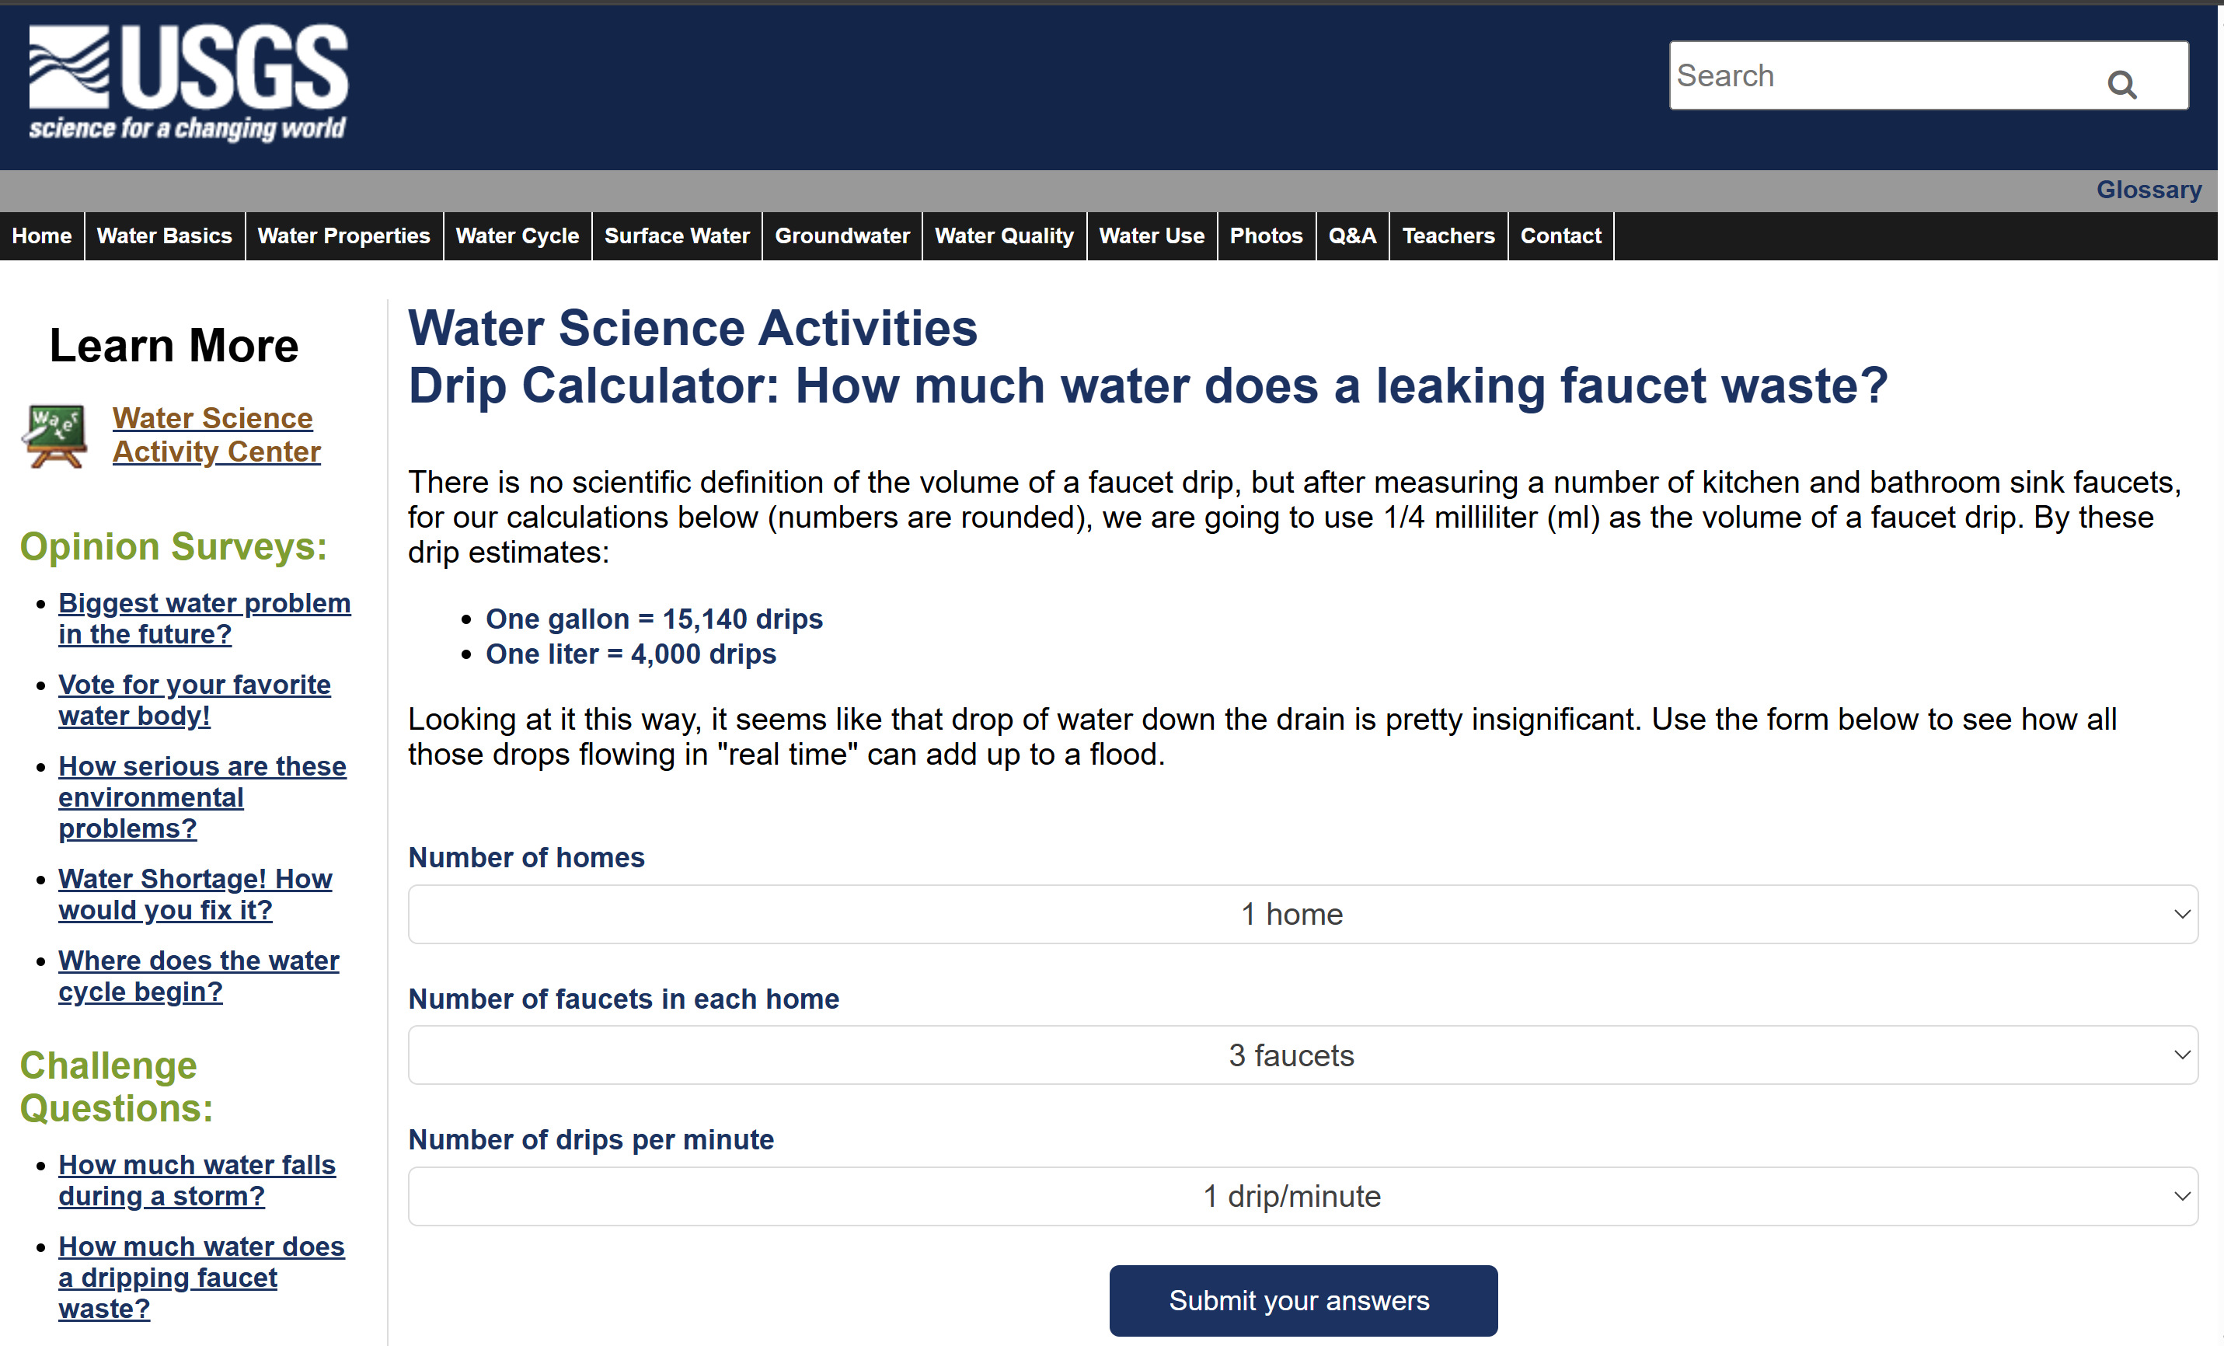Click the Water Science Activity Center link
The width and height of the screenshot is (2224, 1346).
216,435
